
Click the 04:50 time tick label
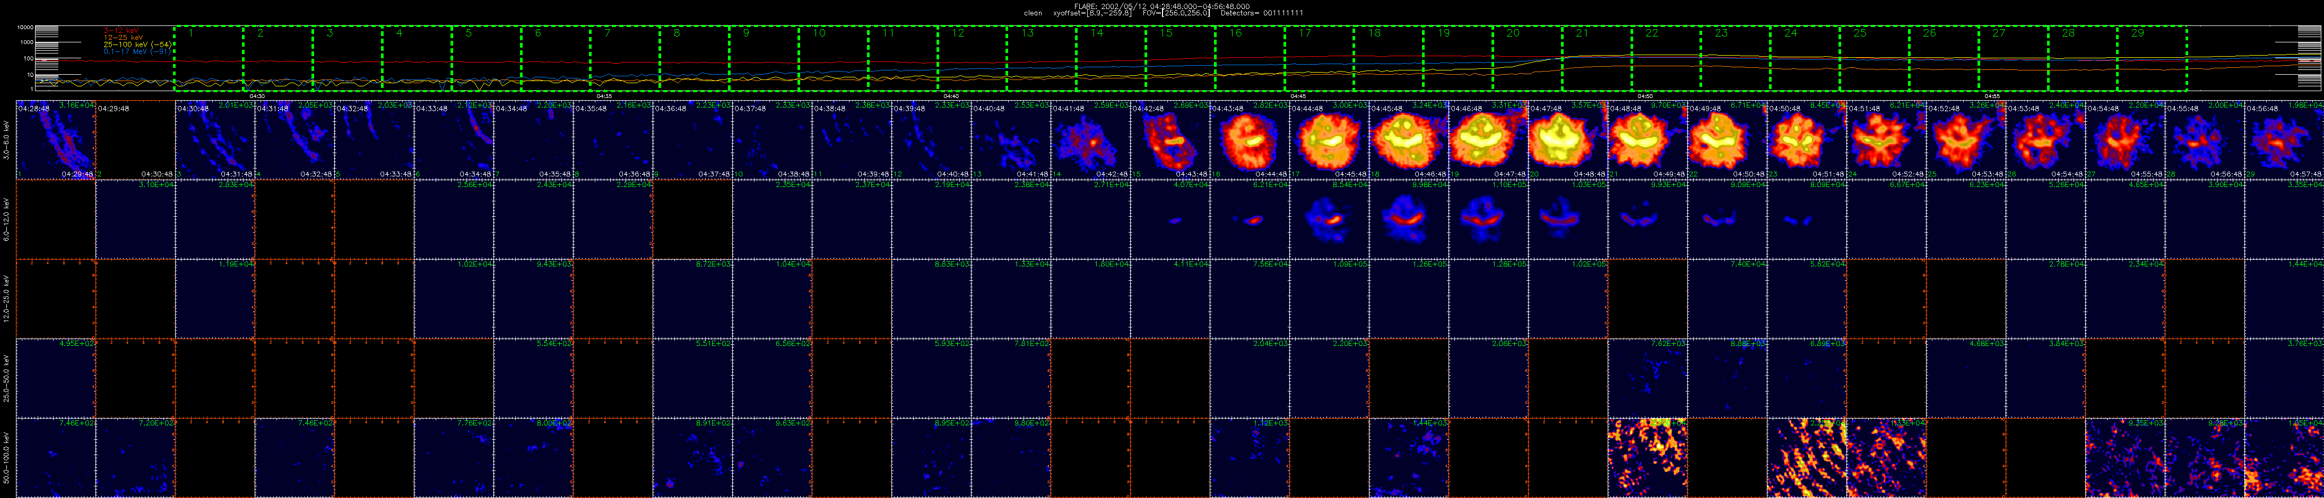coord(1645,95)
